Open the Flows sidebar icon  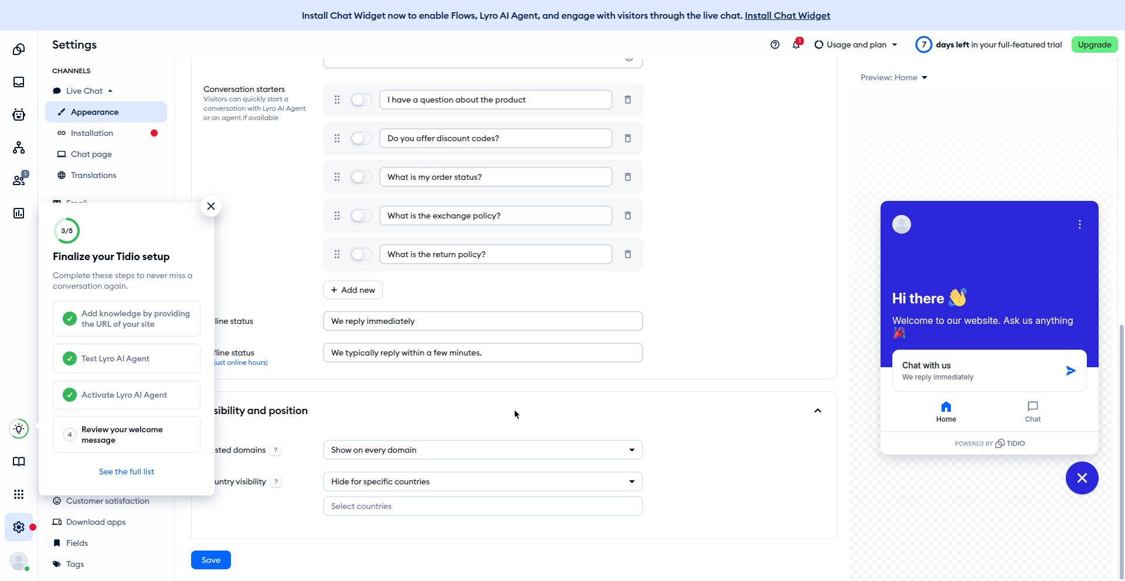[x=19, y=148]
